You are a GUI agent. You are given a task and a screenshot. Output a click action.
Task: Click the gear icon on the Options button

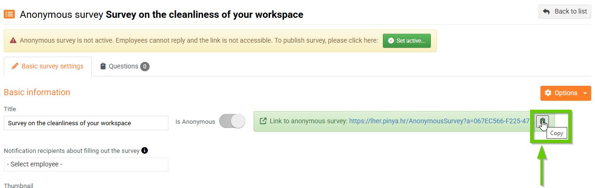(x=548, y=93)
